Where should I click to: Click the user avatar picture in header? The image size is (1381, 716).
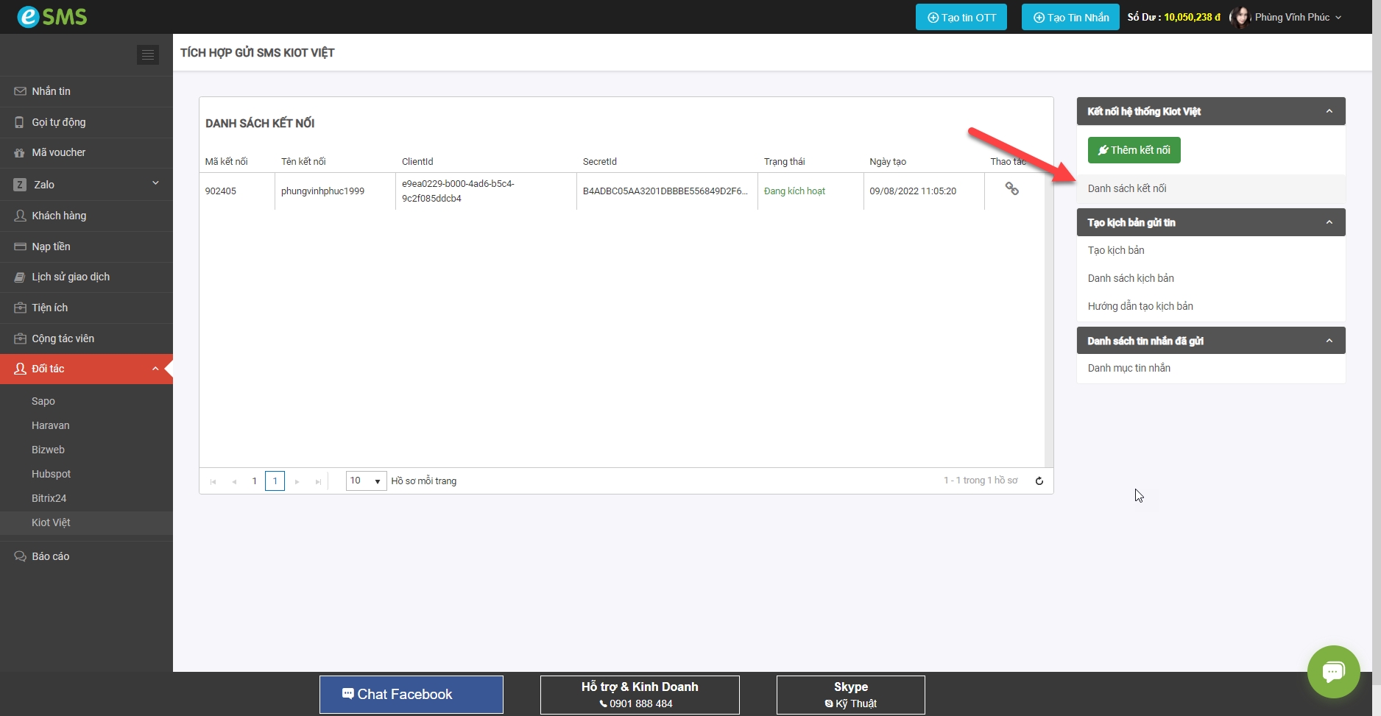pyautogui.click(x=1240, y=17)
